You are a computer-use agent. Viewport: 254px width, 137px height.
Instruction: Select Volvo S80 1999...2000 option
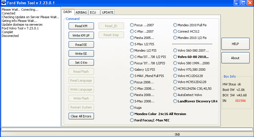tap(191, 63)
